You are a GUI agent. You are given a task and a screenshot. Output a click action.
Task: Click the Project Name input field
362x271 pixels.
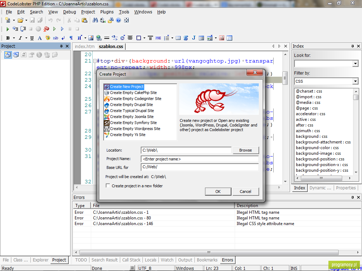tap(200, 159)
